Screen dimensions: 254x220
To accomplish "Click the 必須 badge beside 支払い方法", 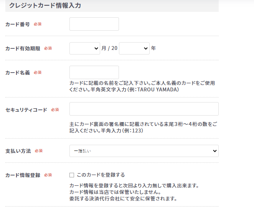I will (x=38, y=151).
